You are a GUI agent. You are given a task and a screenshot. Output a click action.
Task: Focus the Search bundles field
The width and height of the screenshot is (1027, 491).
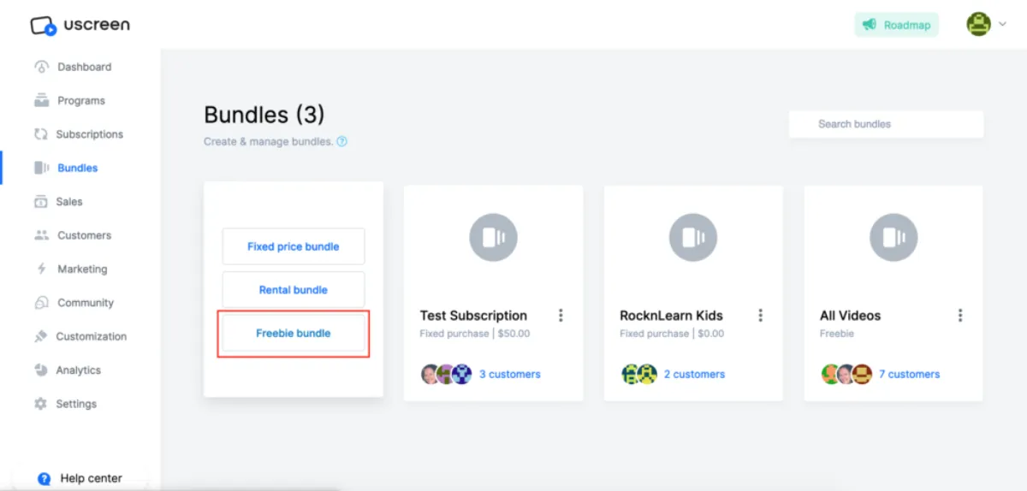pos(886,124)
